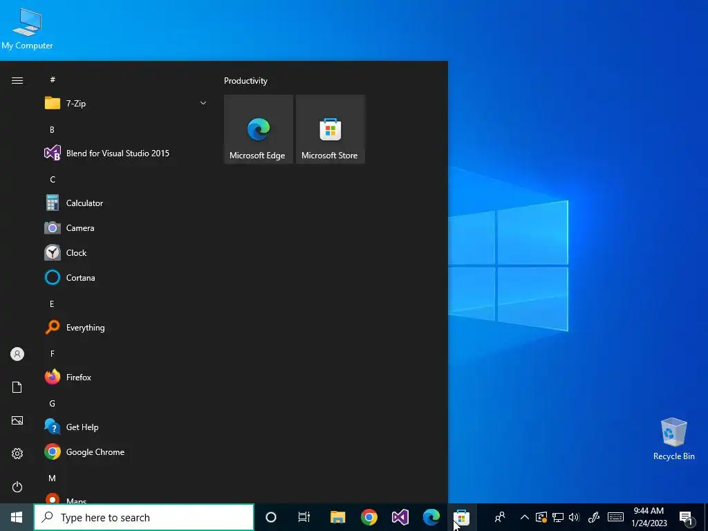Screen dimensions: 708x531
Task: Open network status tray icon
Action: pyautogui.click(x=558, y=517)
